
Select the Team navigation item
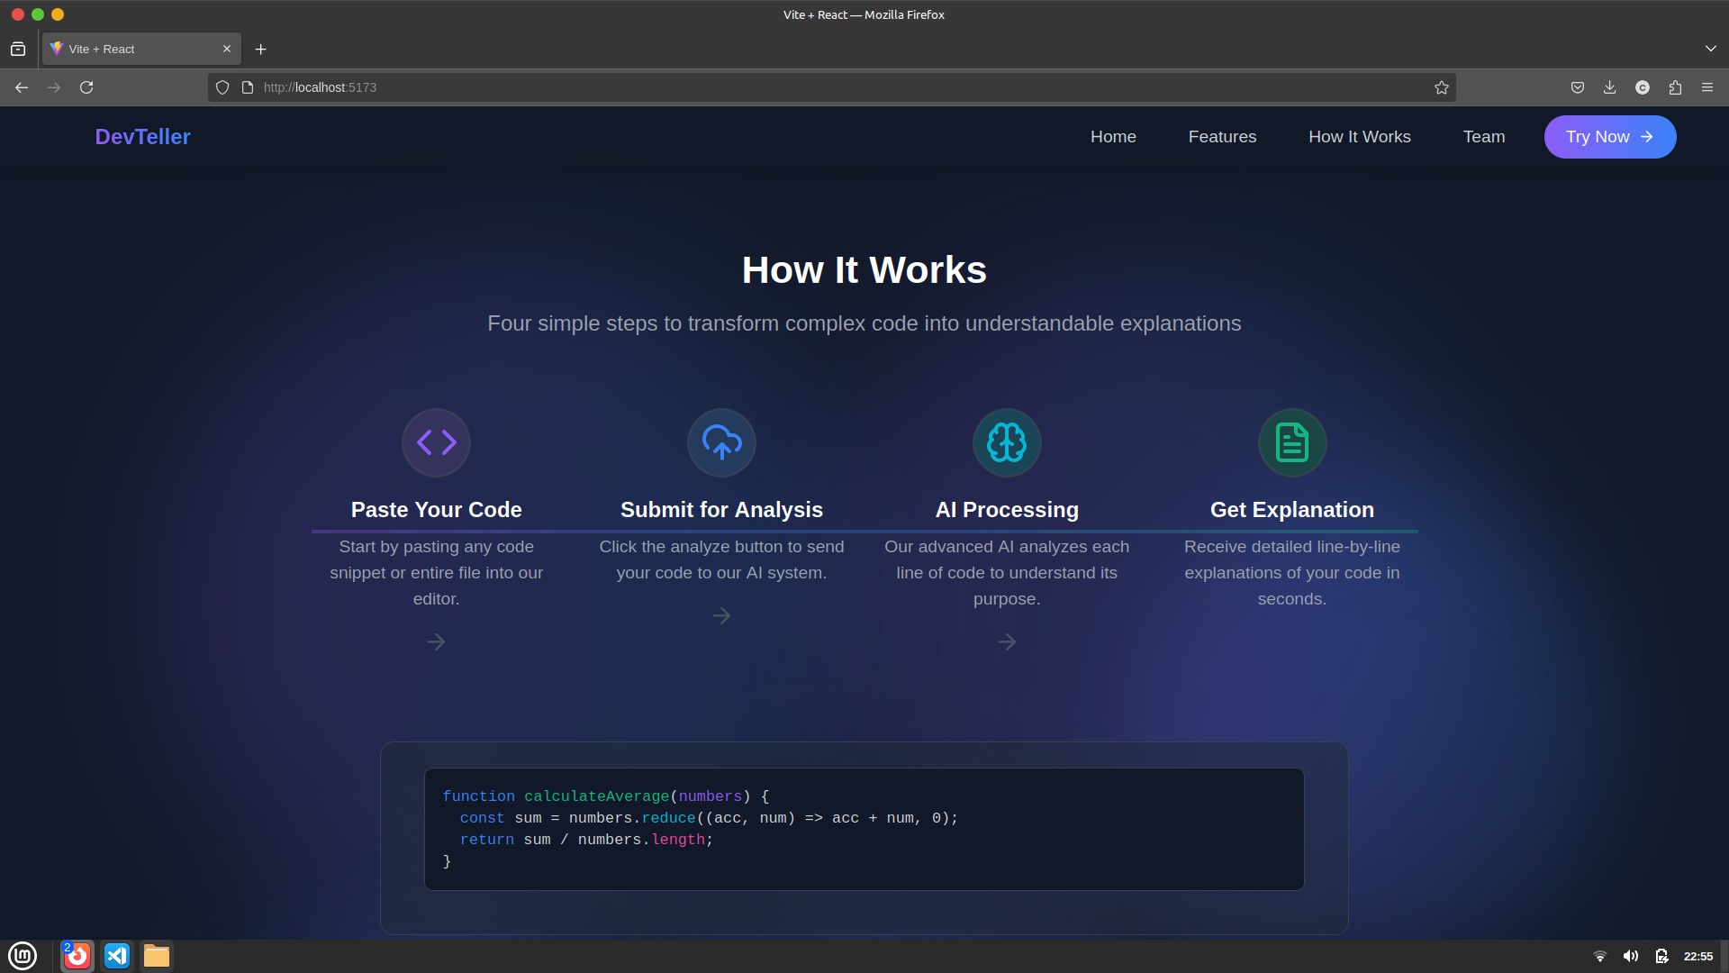click(x=1483, y=137)
